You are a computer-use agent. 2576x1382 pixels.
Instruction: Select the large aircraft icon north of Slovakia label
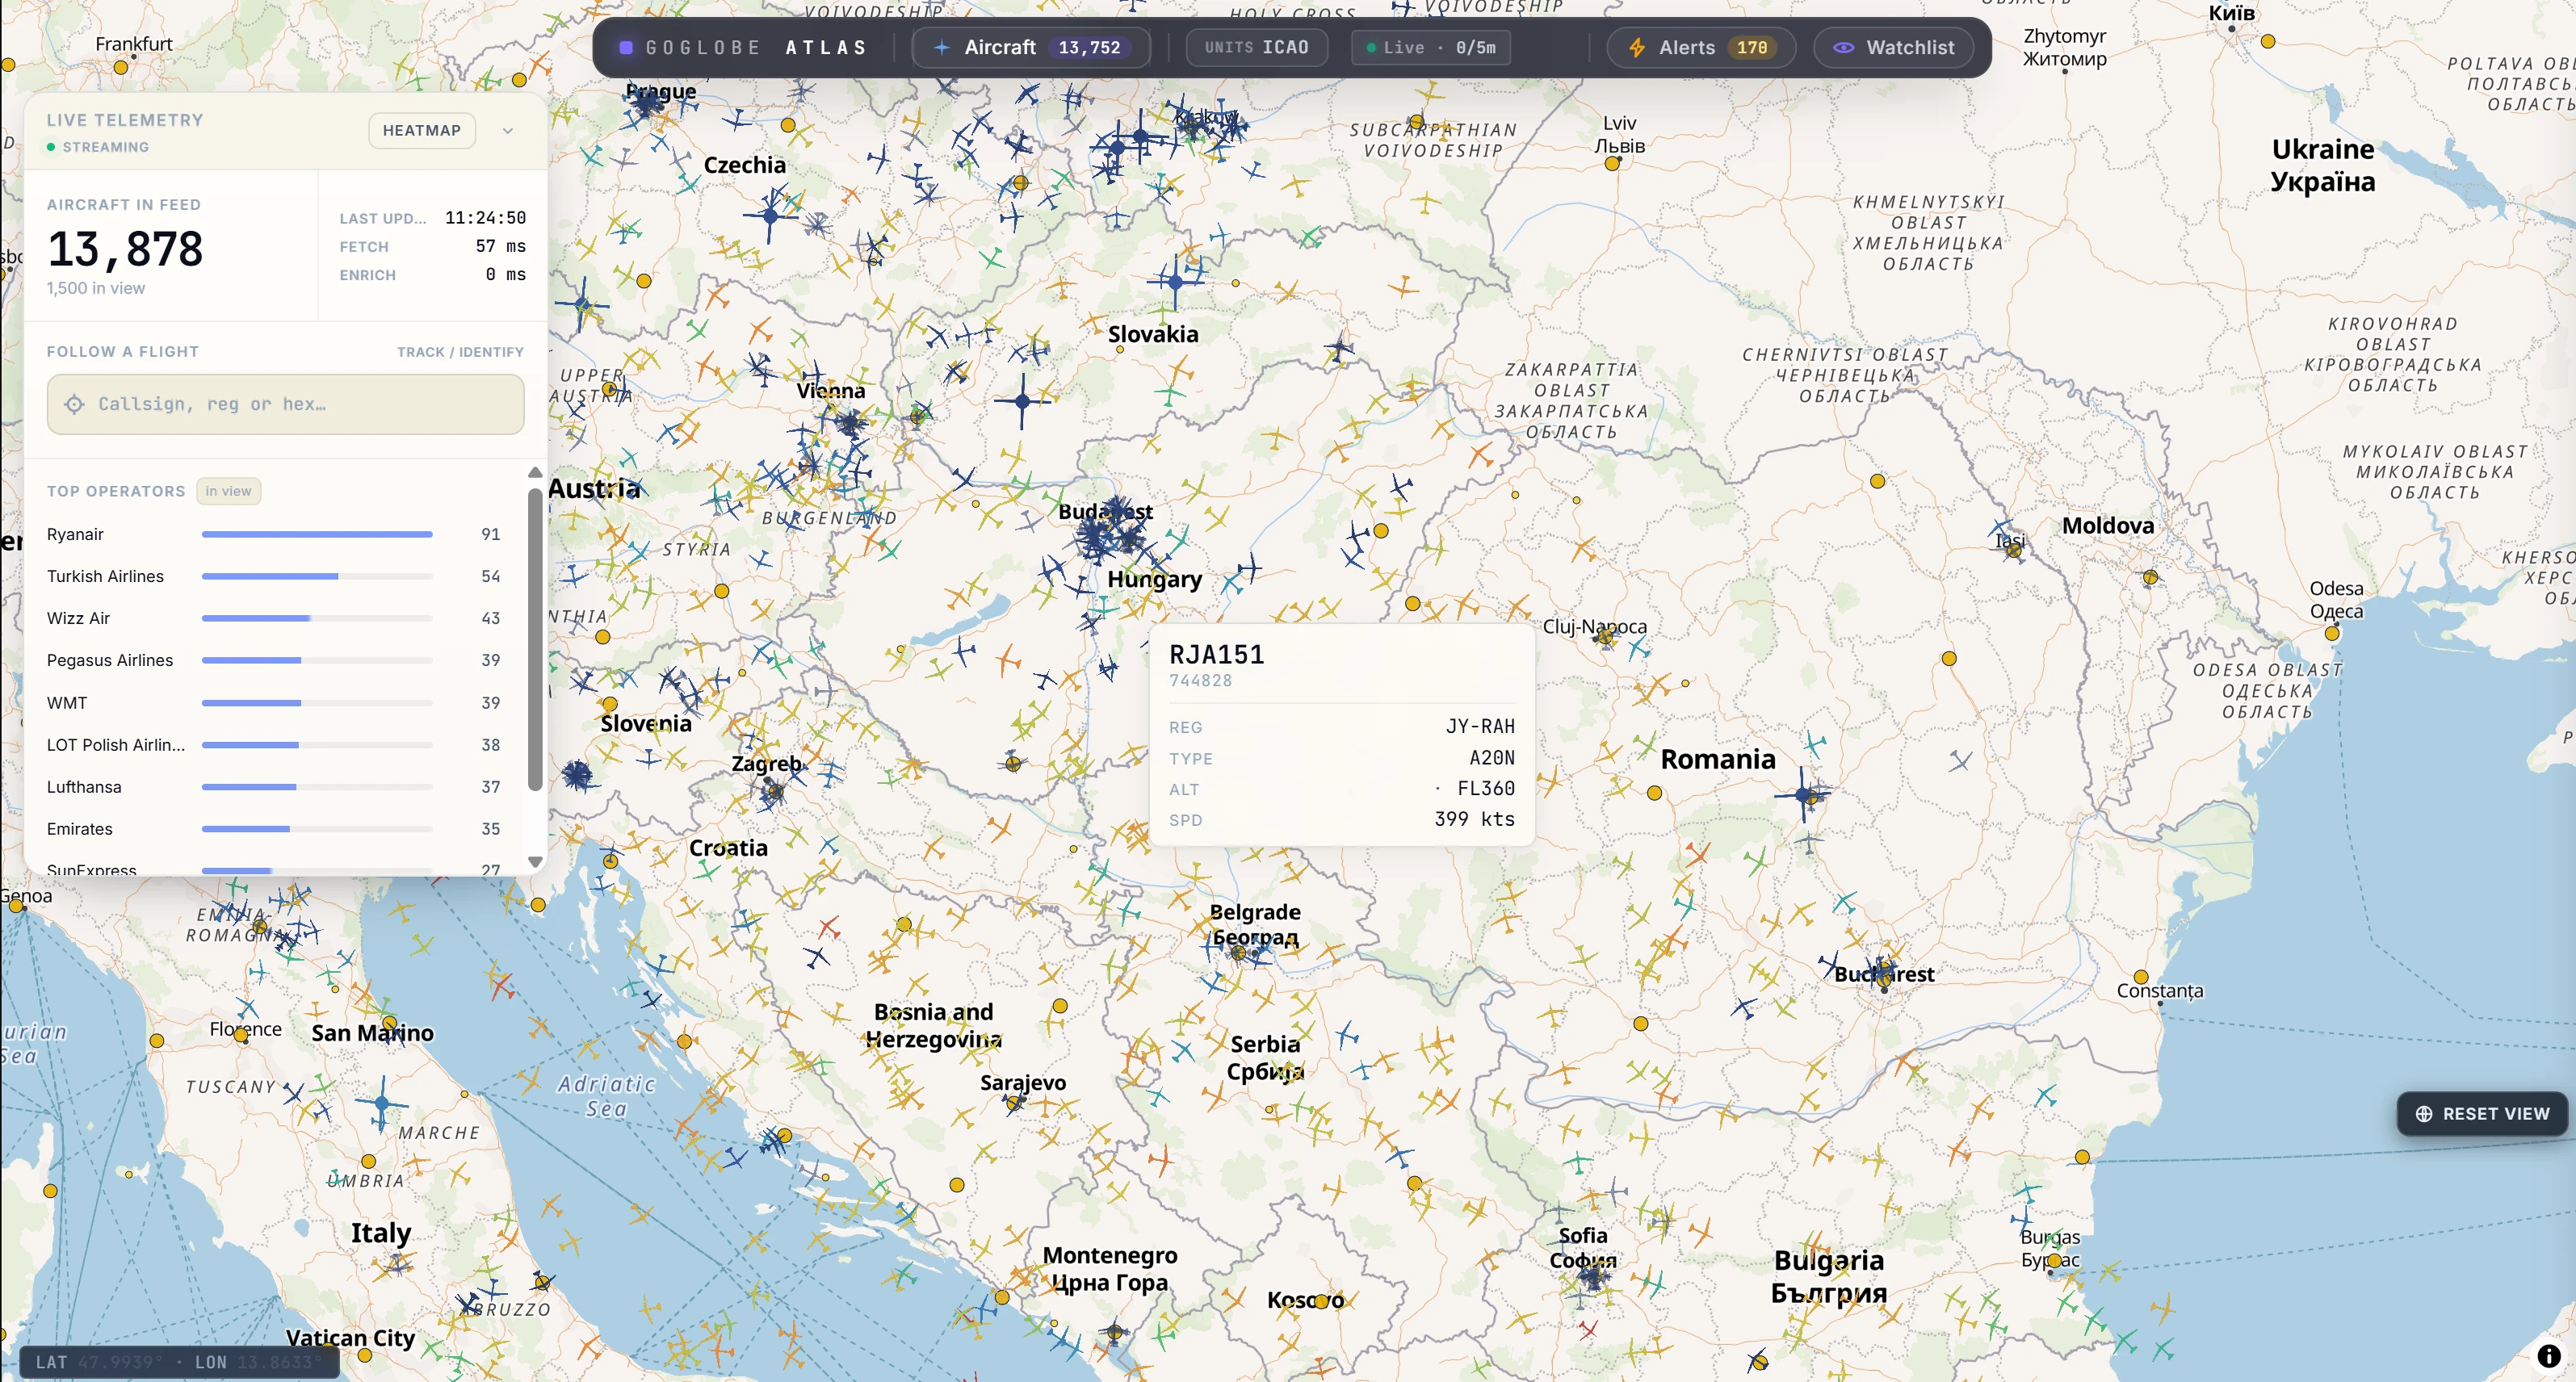click(x=1176, y=283)
